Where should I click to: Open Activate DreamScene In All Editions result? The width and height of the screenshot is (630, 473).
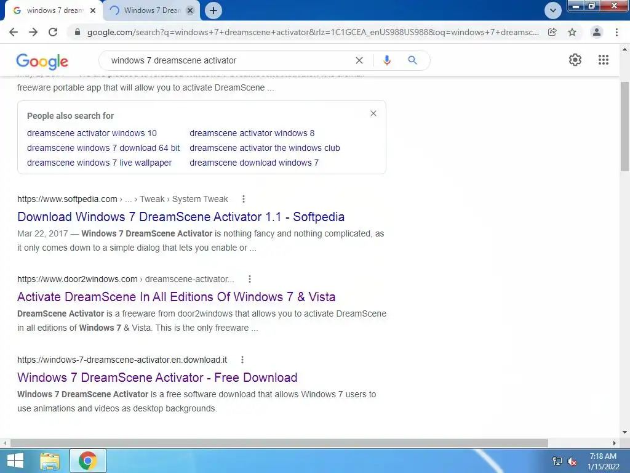point(176,297)
